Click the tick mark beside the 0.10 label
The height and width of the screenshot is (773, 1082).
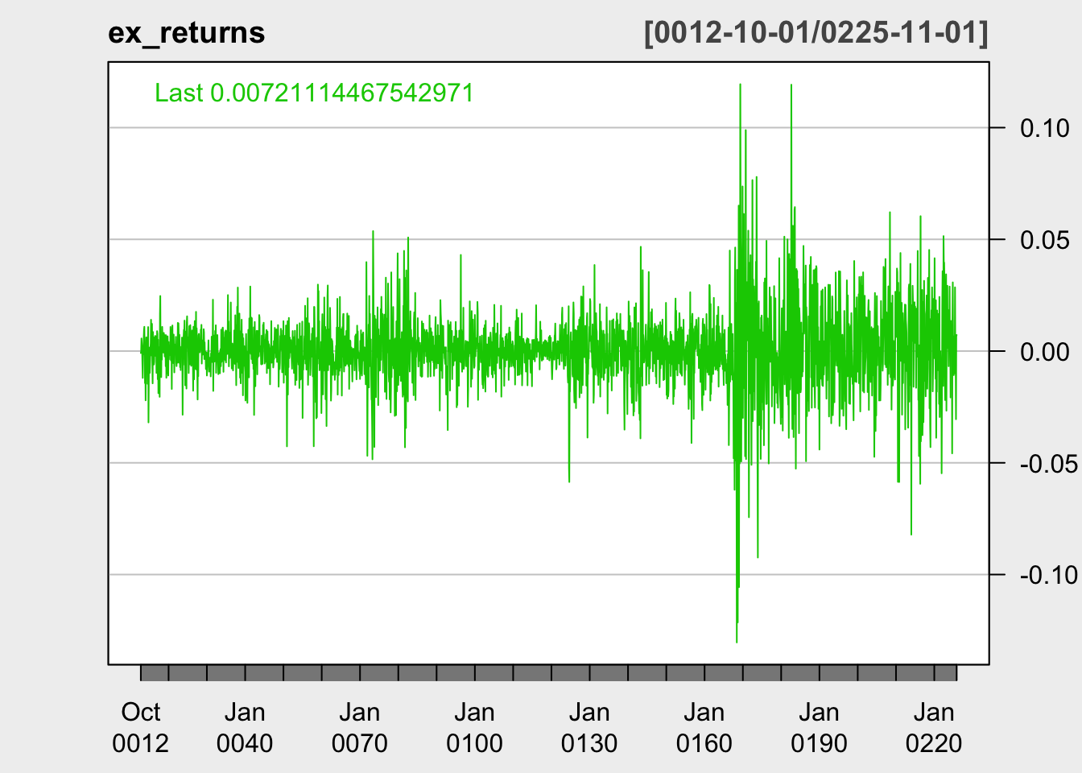click(x=997, y=128)
